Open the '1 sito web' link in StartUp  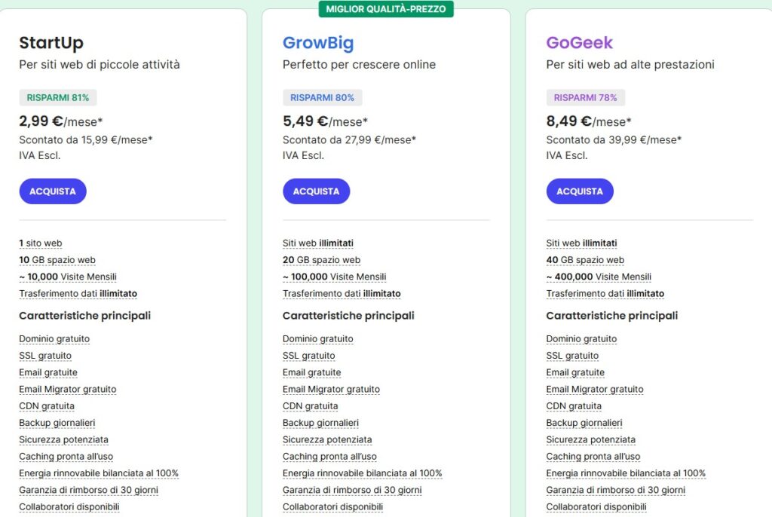tap(40, 243)
